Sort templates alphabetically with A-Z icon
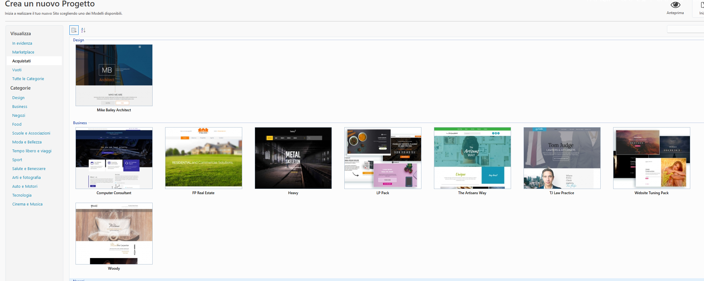 (x=83, y=30)
